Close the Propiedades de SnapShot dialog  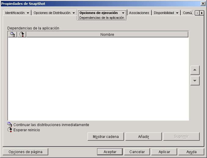coord(203,4)
